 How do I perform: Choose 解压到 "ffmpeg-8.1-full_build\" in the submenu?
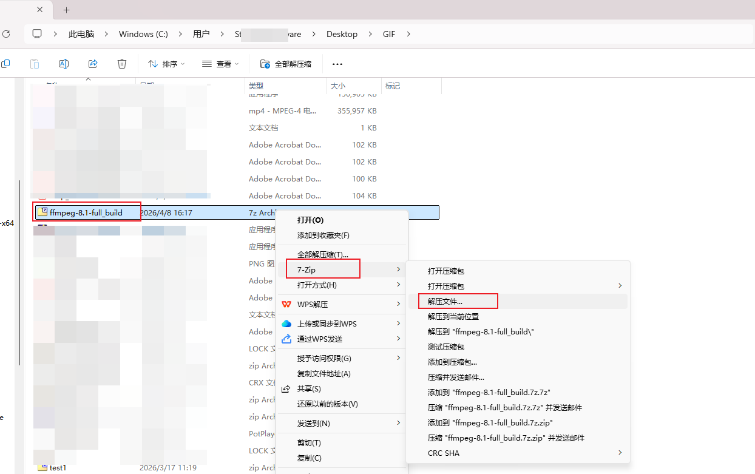click(518, 331)
